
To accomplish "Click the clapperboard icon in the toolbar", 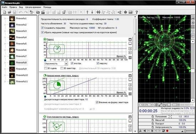I will click(43, 12).
